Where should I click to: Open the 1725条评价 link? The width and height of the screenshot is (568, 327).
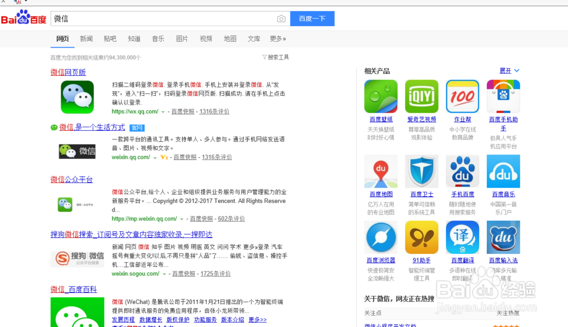tap(215, 274)
